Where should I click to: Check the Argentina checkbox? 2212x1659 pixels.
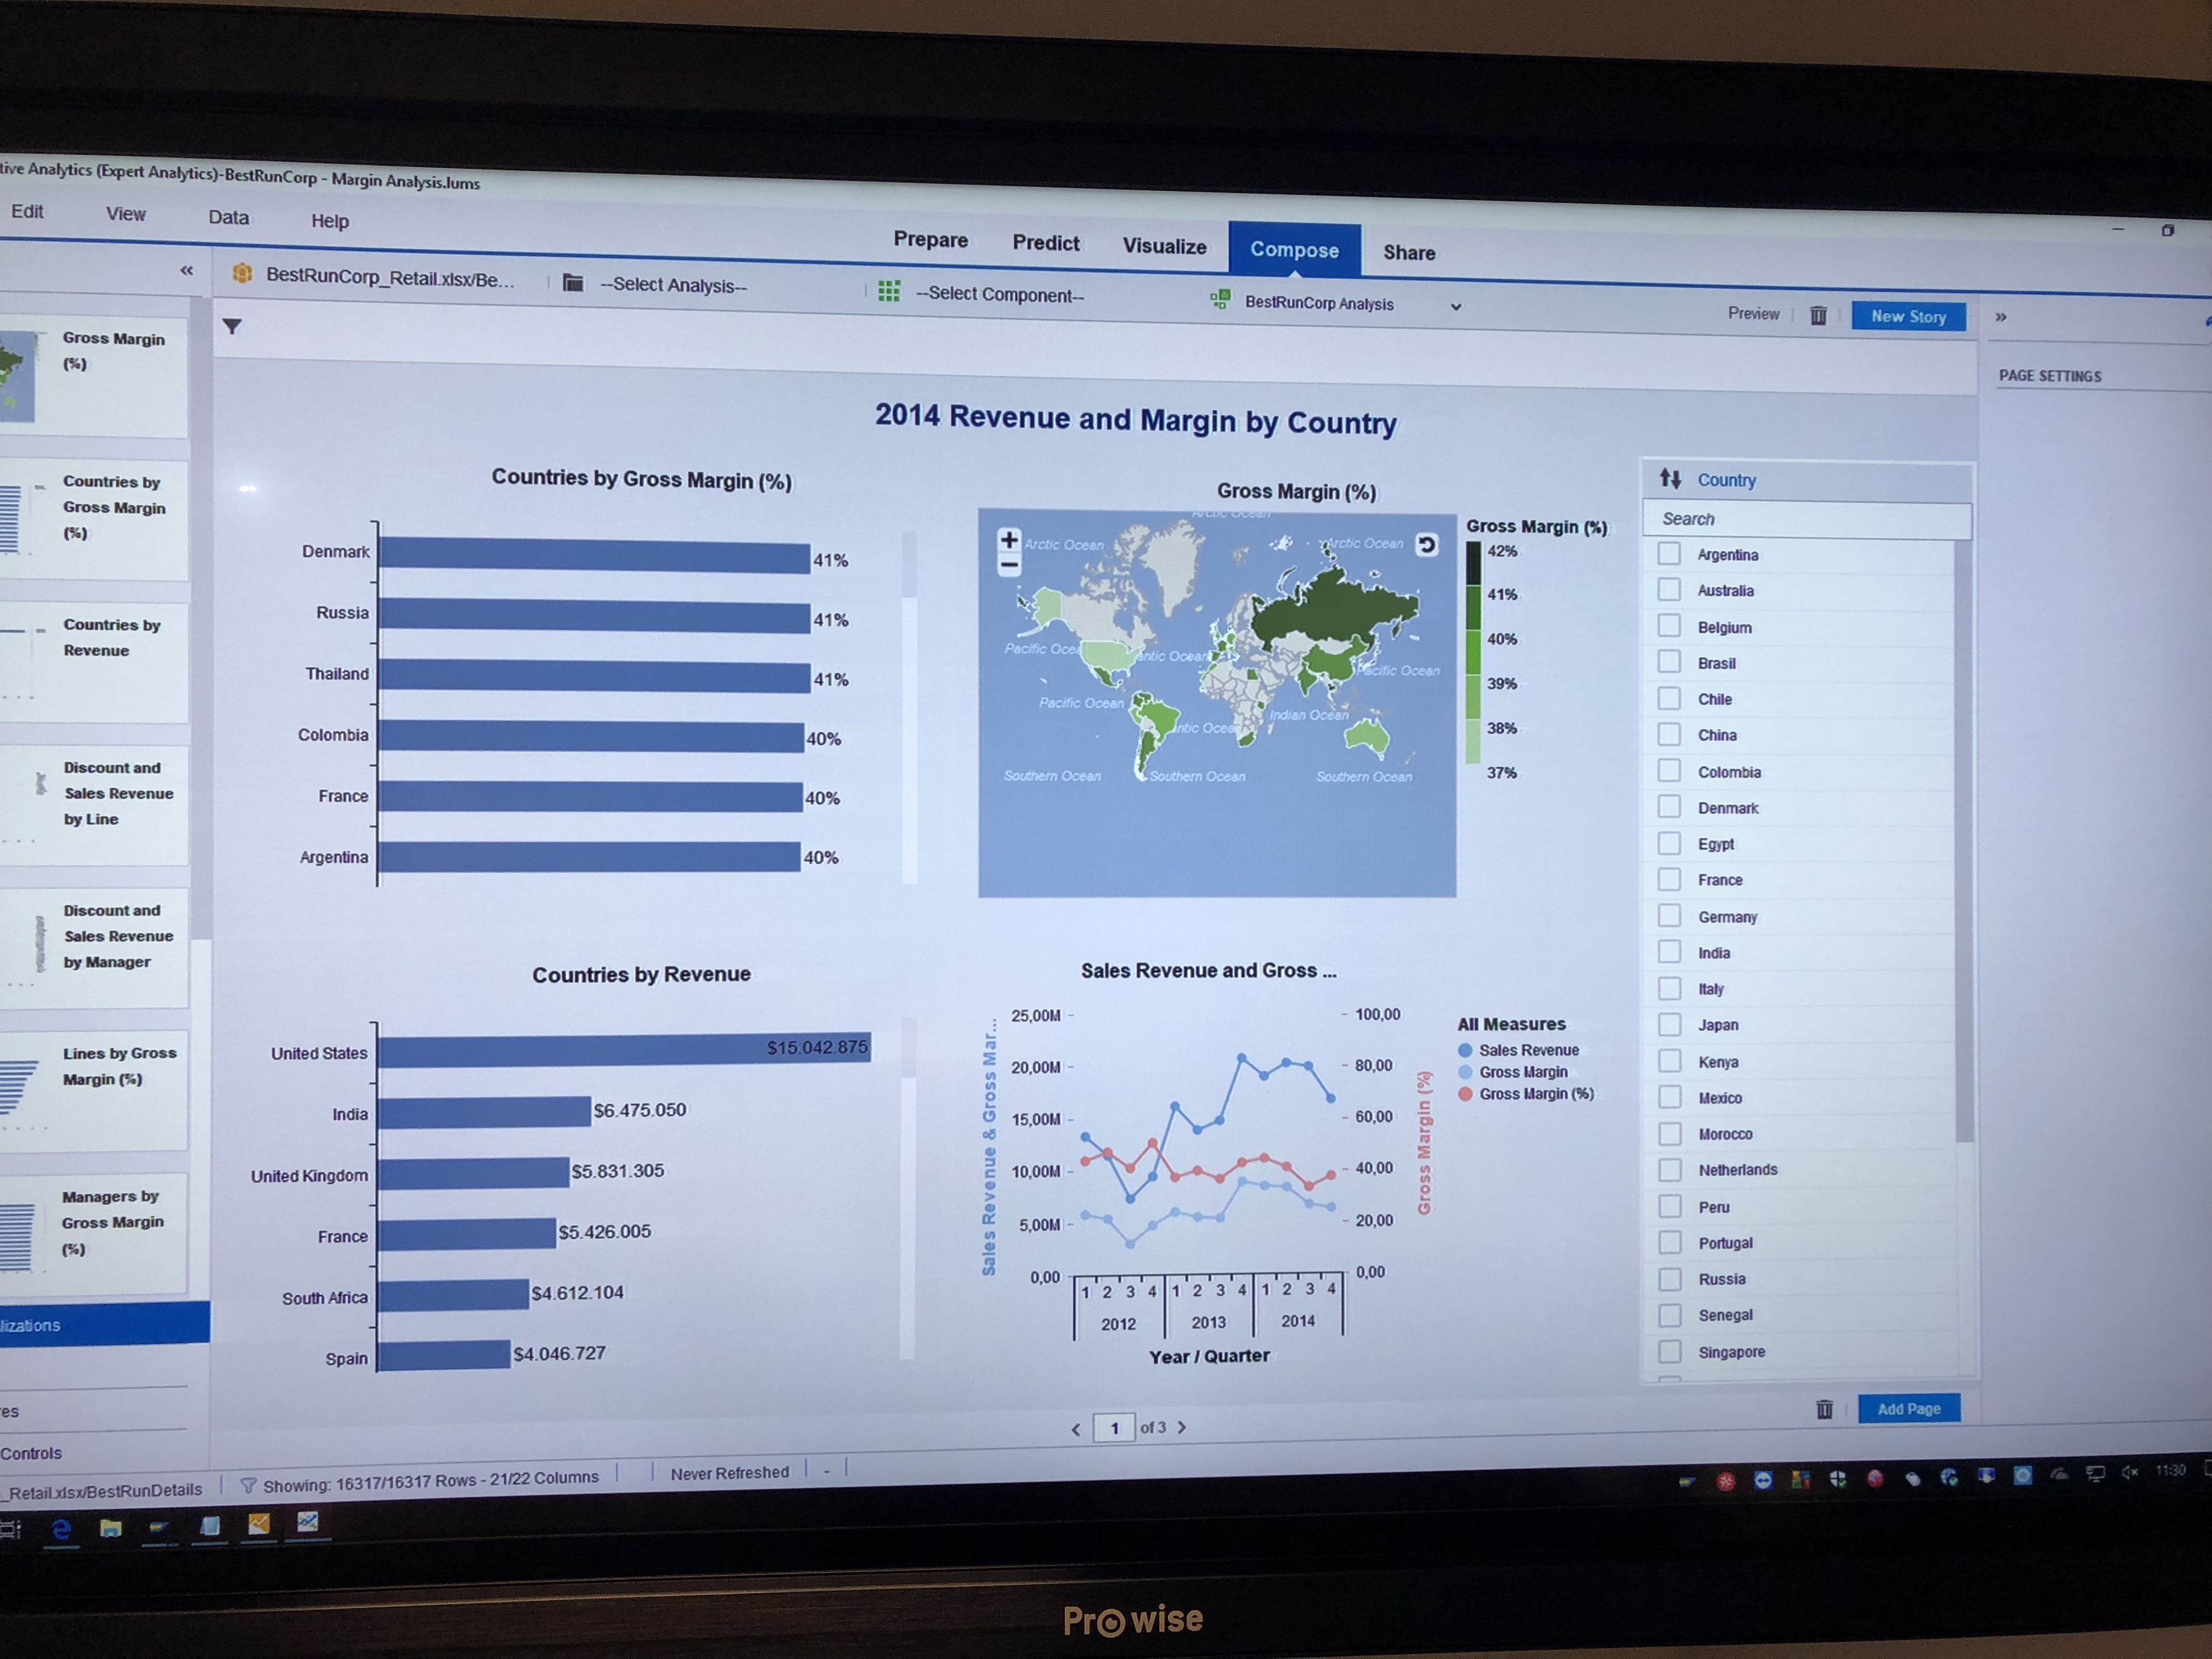pos(1668,553)
